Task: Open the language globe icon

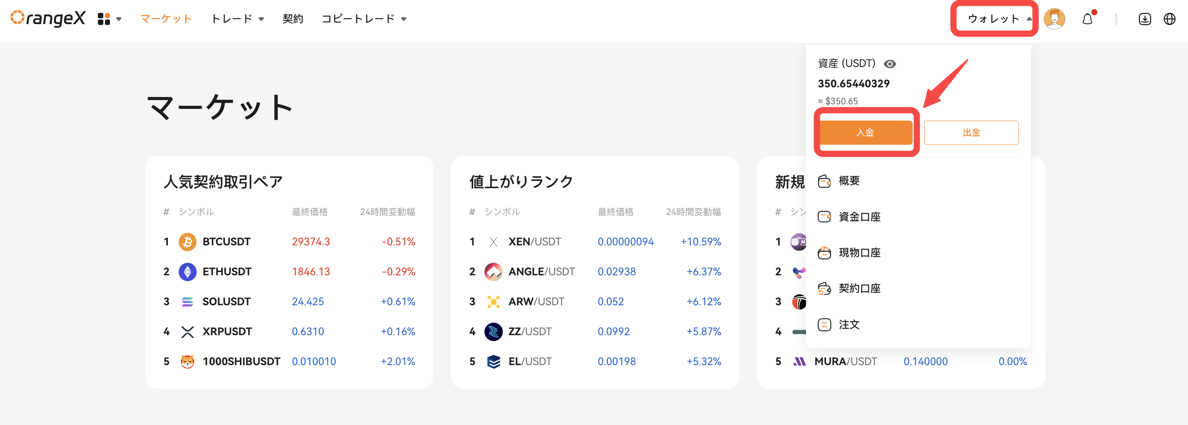Action: (x=1170, y=19)
